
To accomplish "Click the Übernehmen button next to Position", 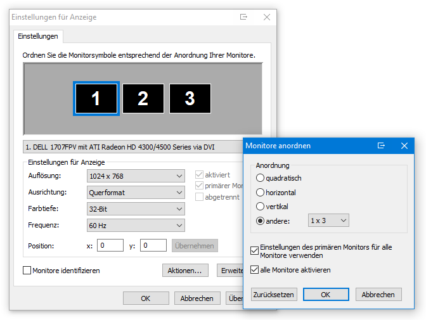I will point(195,246).
